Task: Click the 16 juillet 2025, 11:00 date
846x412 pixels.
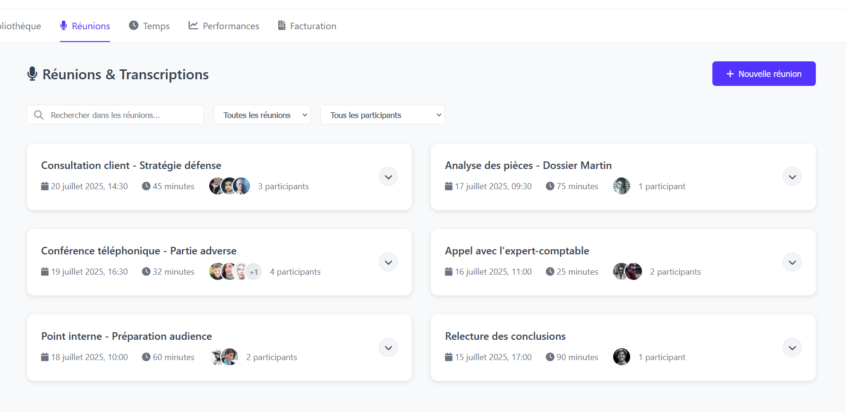Action: (x=493, y=272)
